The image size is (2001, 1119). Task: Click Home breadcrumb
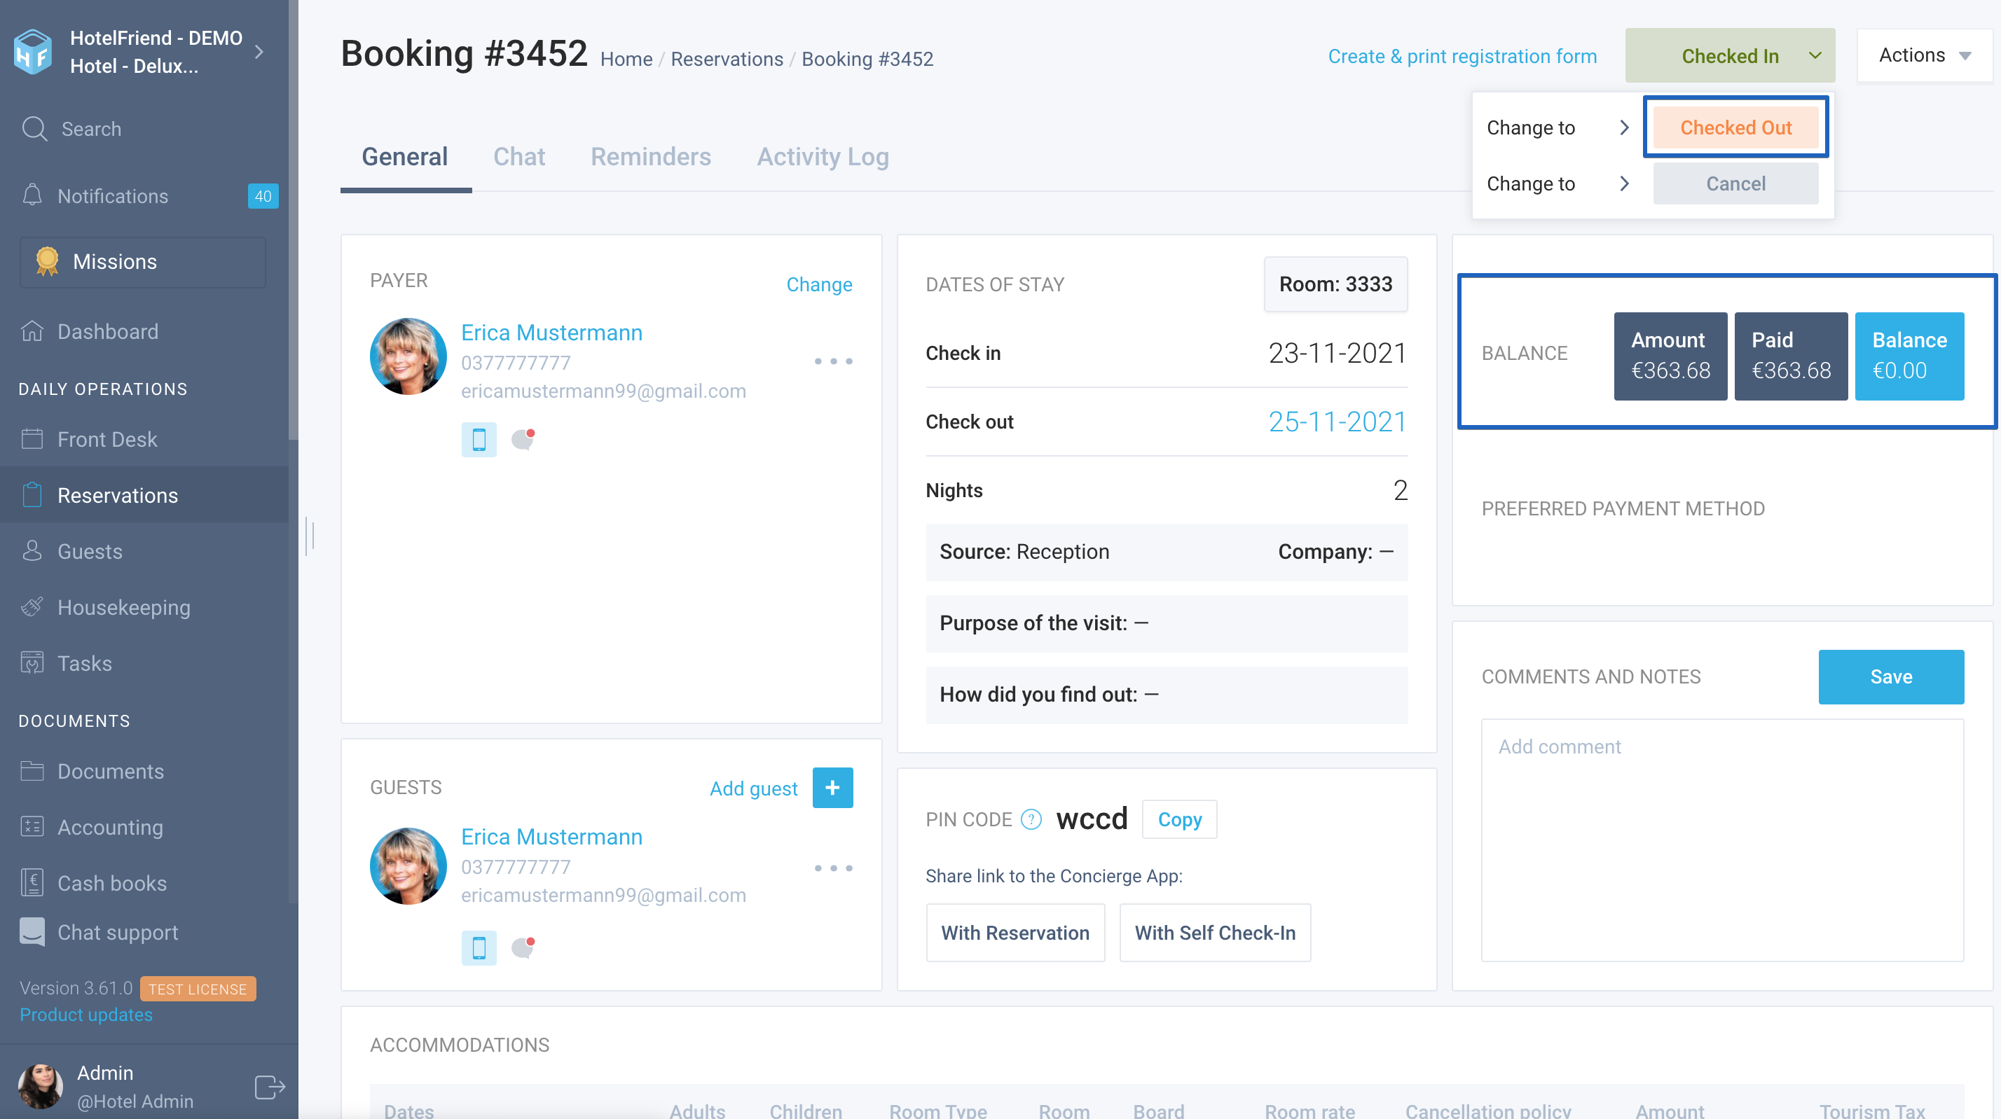pyautogui.click(x=626, y=59)
